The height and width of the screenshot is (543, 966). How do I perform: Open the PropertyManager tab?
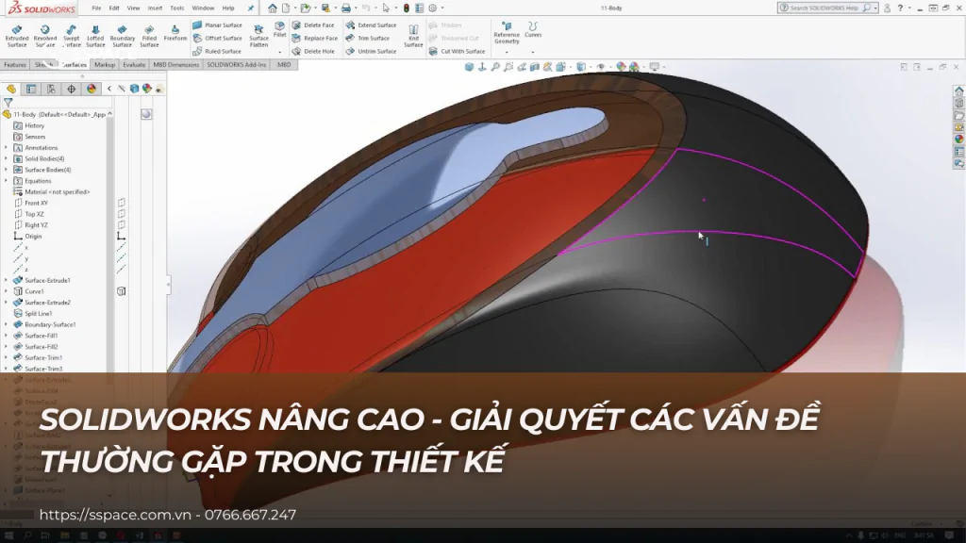(31, 90)
